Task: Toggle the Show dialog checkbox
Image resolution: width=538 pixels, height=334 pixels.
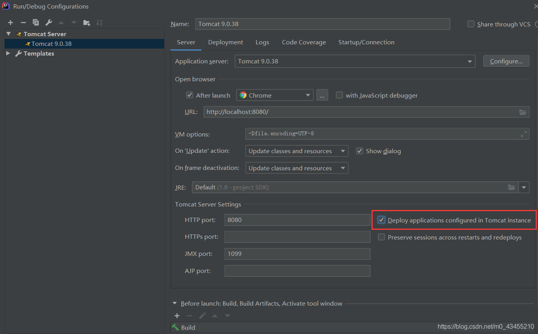Action: tap(359, 151)
